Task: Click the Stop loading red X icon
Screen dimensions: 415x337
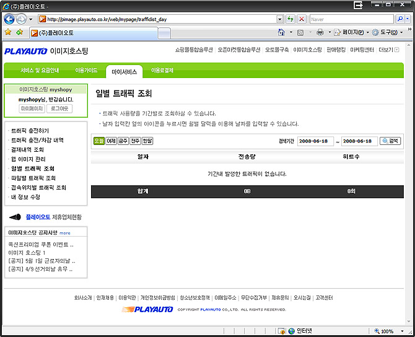Action: [302, 19]
